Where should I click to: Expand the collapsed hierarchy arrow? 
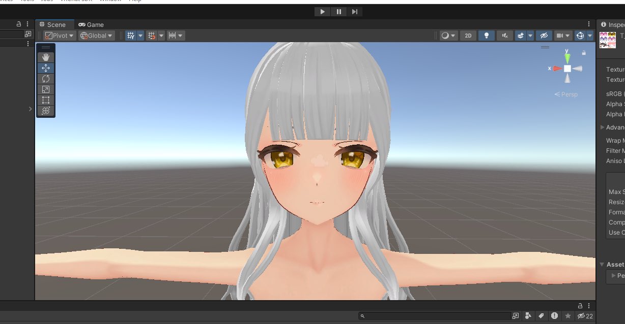tap(30, 109)
